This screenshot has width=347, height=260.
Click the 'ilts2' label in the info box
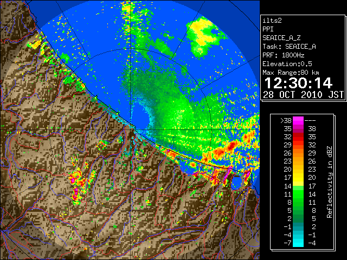[272, 21]
